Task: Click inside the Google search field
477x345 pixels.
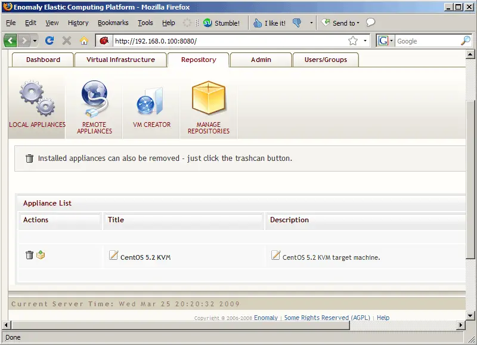Action: point(426,41)
